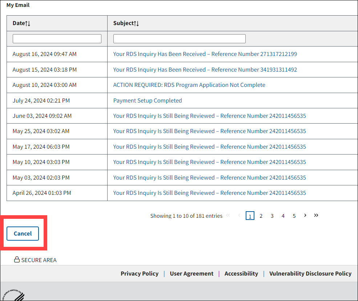Sort the table by Date column
The image size is (358, 301).
21,23
